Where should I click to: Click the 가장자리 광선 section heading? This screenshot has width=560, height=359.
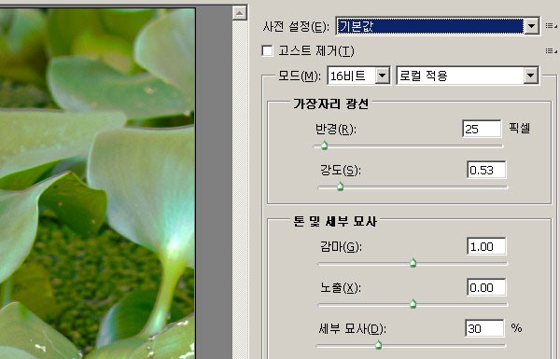[330, 104]
